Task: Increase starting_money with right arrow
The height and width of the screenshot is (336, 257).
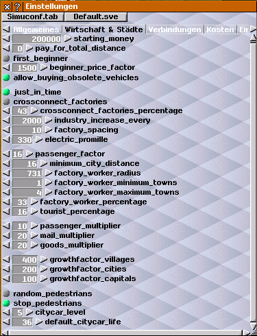Action: tap(68, 39)
